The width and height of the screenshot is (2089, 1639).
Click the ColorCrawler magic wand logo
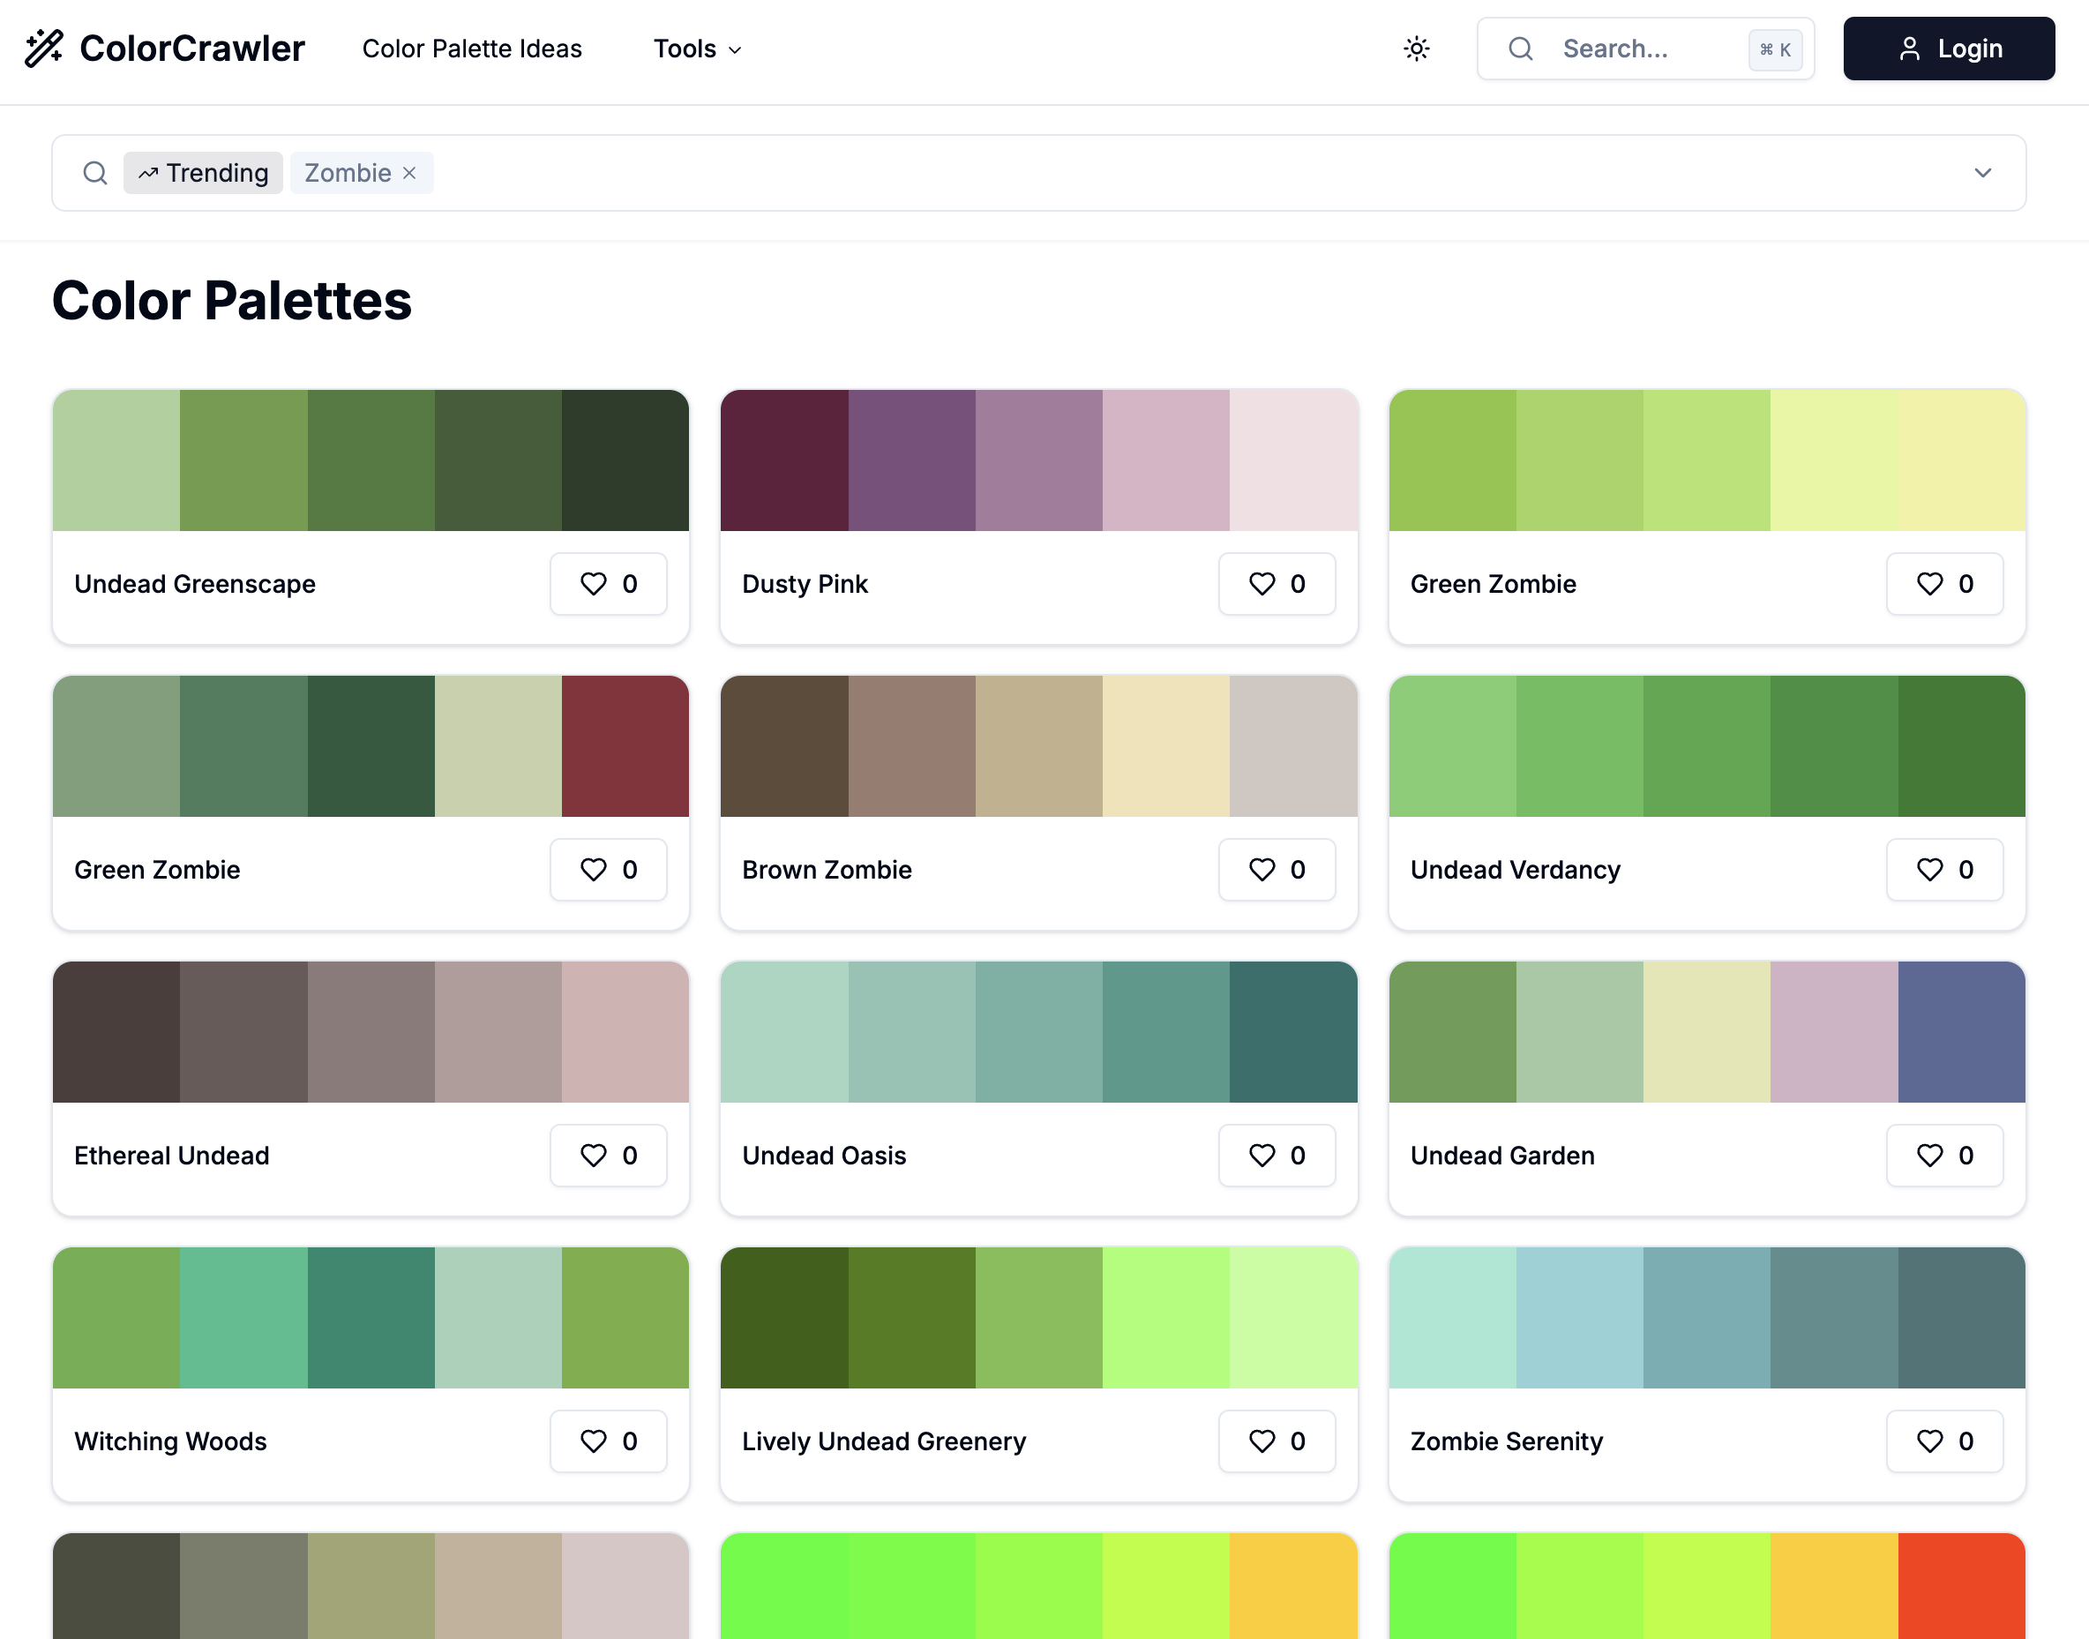pos(43,48)
